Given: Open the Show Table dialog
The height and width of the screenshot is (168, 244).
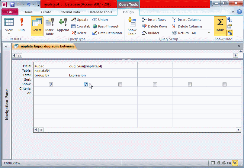Looking at the screenshot, I should (x=132, y=27).
